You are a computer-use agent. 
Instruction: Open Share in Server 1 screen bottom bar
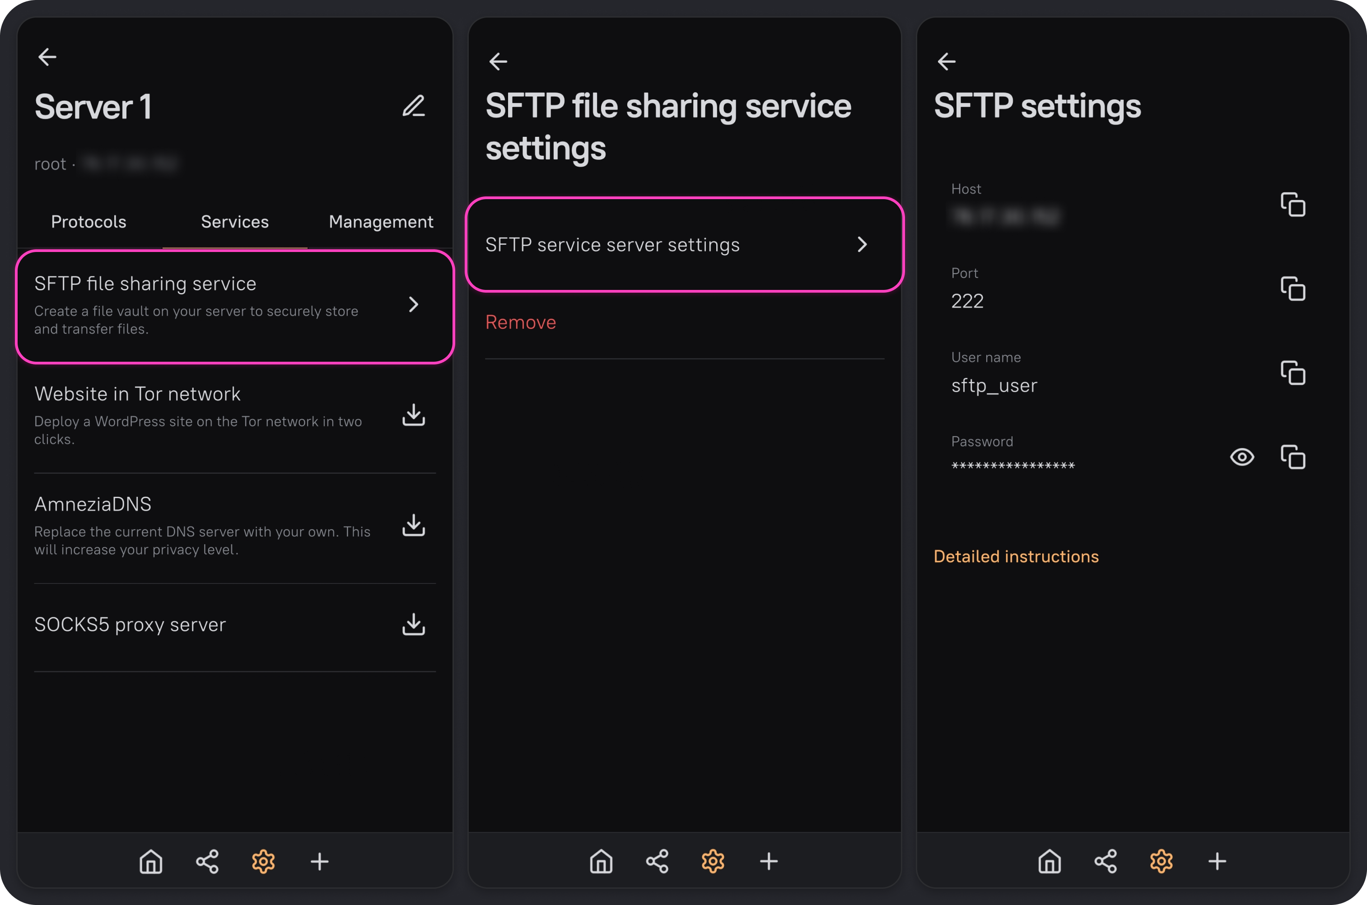pyautogui.click(x=207, y=861)
